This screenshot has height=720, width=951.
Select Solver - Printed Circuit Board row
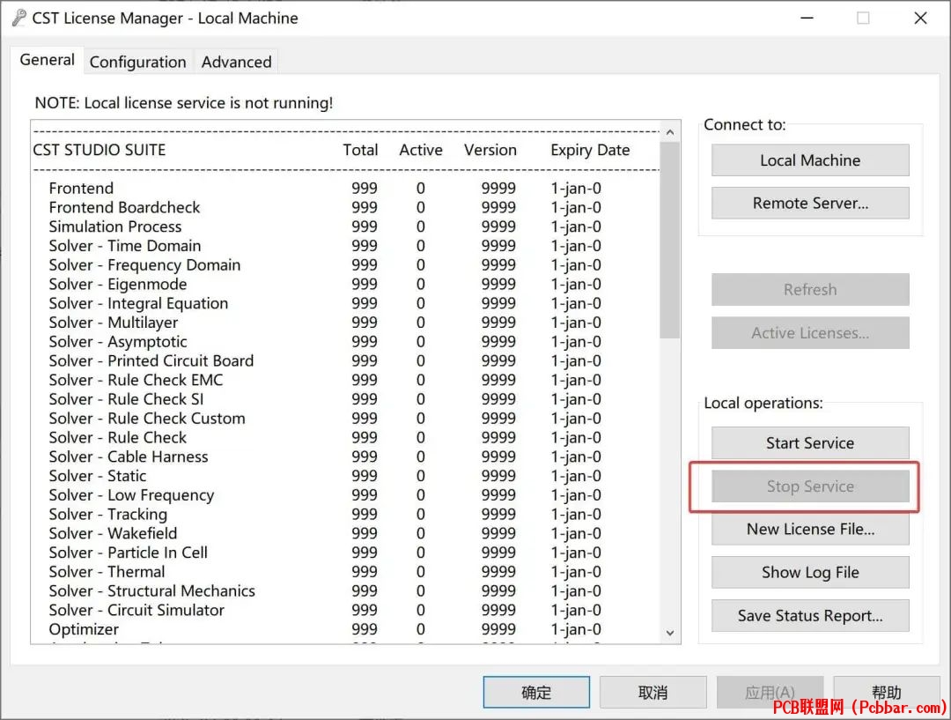[x=325, y=360]
